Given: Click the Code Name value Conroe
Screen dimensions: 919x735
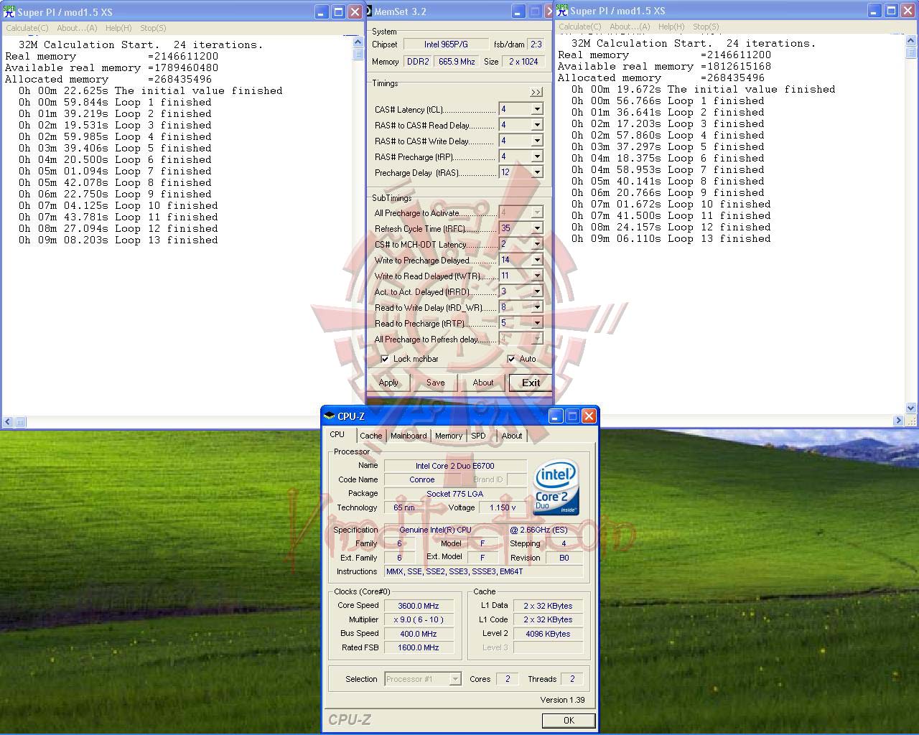Looking at the screenshot, I should (x=422, y=479).
